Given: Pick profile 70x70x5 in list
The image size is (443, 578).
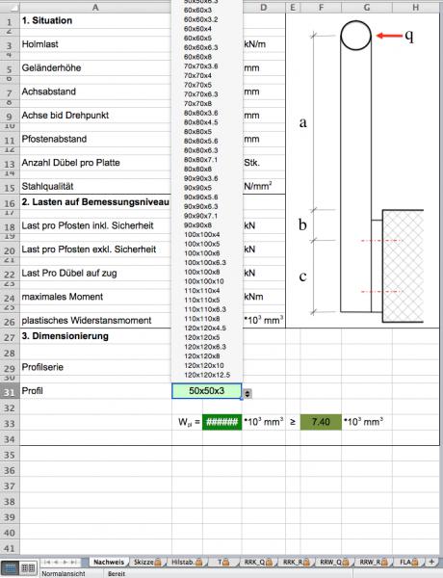Looking at the screenshot, I should tap(198, 85).
